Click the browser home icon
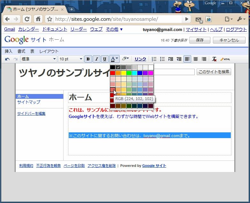The width and height of the screenshot is (250, 203). [x=38, y=19]
